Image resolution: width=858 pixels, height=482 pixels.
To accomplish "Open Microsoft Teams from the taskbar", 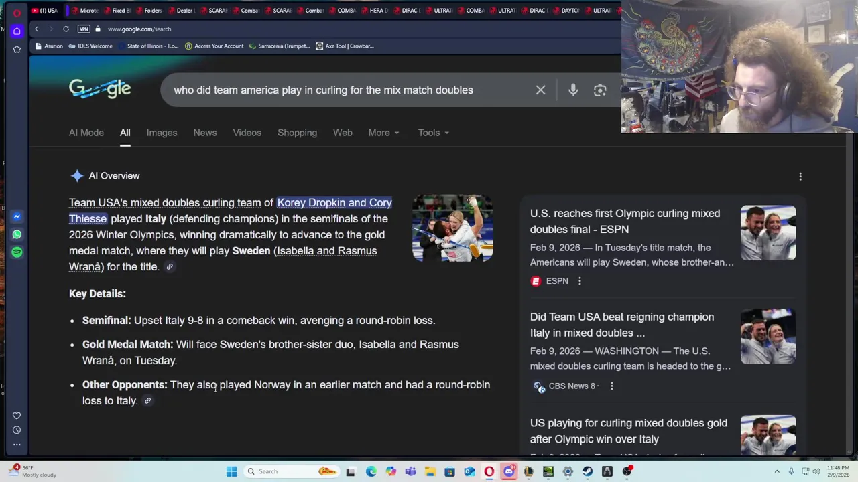I will (x=410, y=471).
